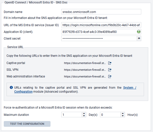The image size is (153, 132).
Task: Click the SSL VPN URL text
Action: [x=85, y=70]
